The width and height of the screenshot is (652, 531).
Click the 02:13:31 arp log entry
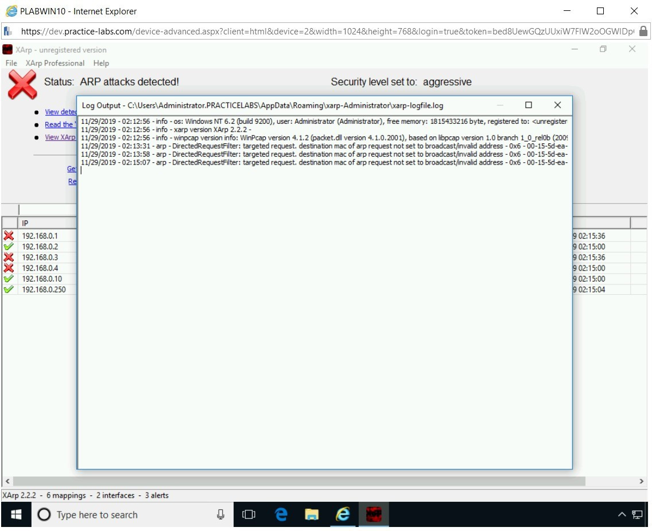(324, 146)
